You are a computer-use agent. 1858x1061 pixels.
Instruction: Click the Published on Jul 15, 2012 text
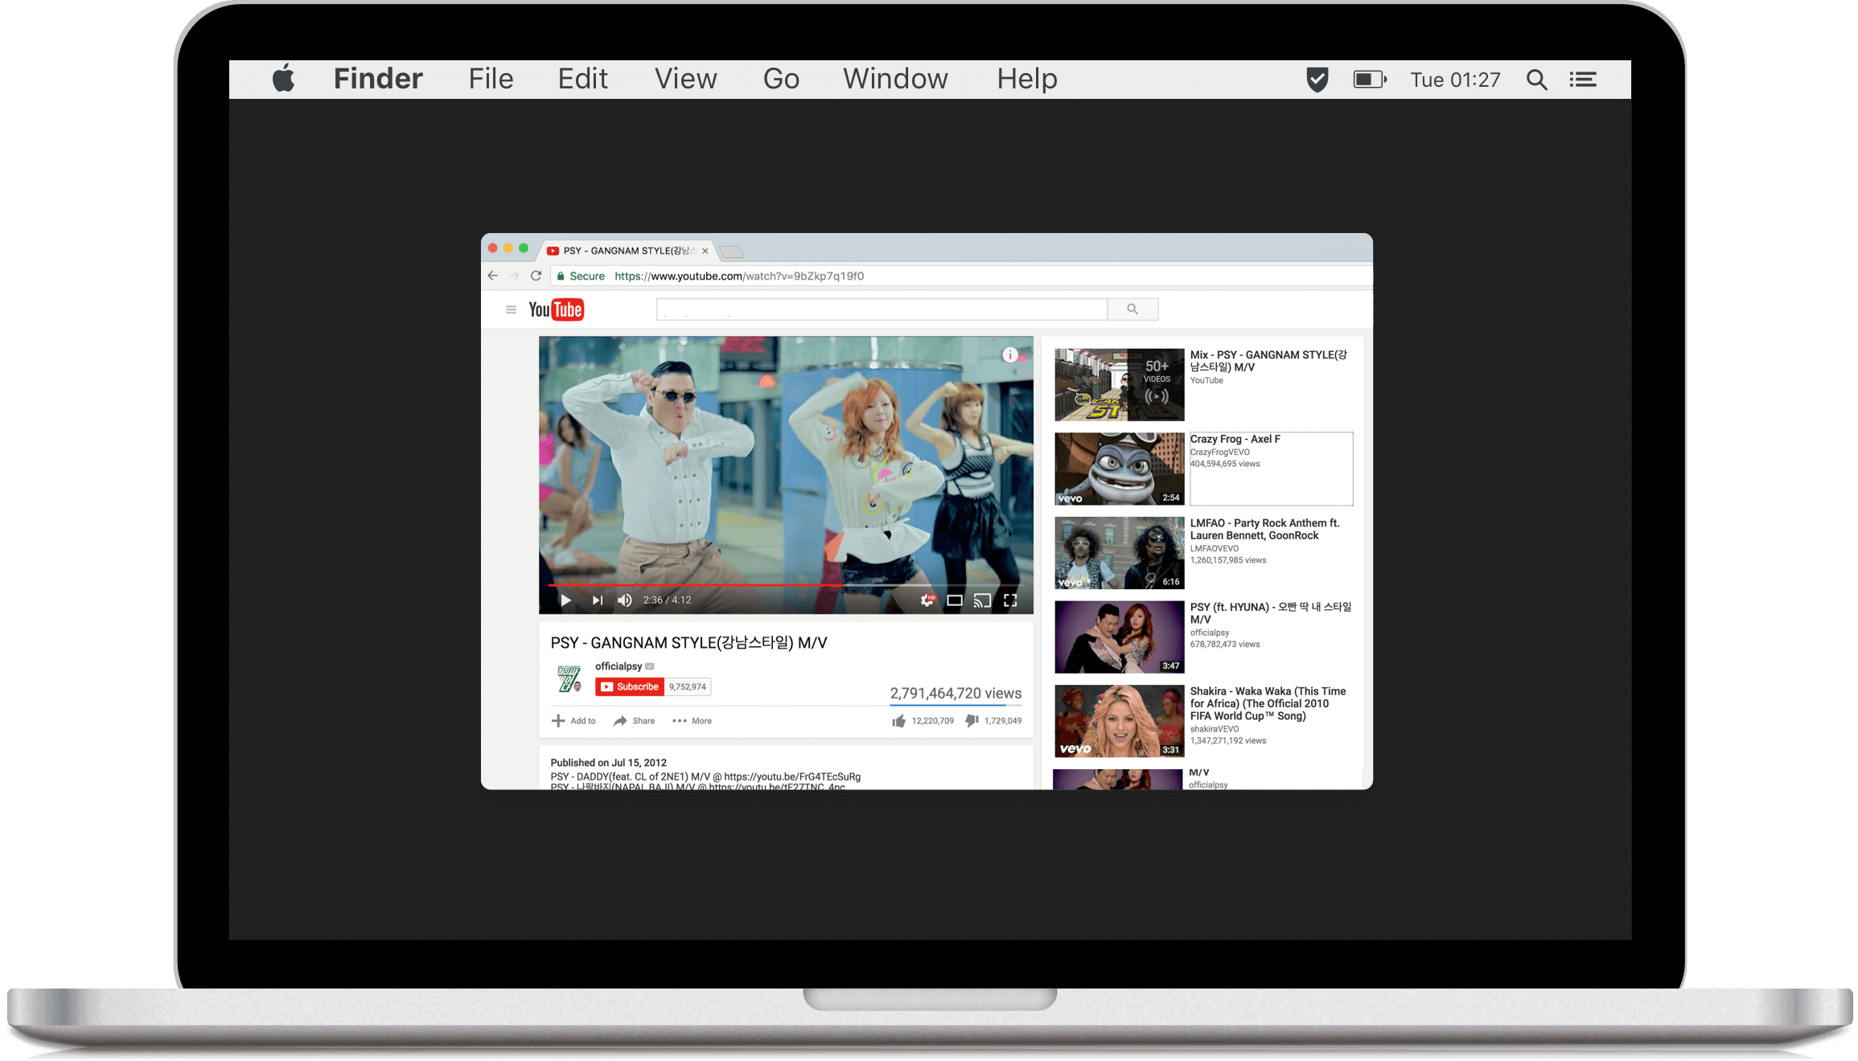(x=608, y=763)
